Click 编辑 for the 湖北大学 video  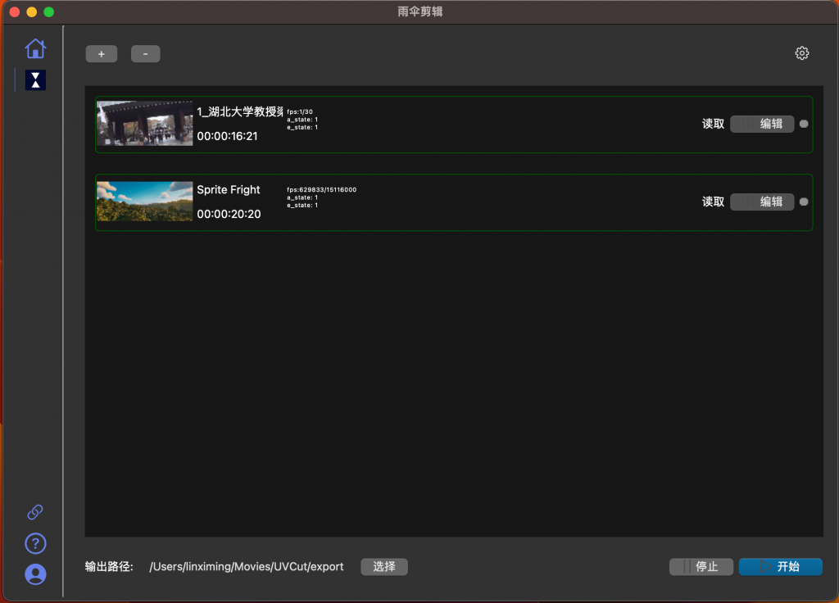tap(762, 125)
